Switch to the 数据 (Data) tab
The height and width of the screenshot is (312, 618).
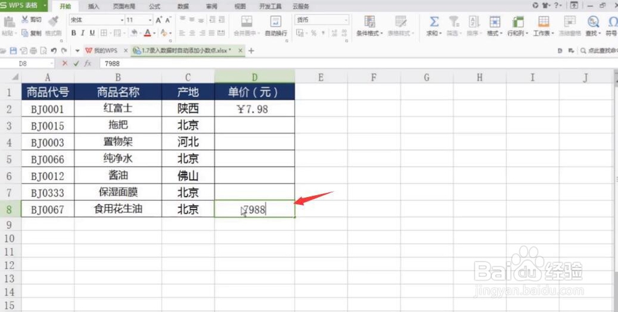pos(183,6)
